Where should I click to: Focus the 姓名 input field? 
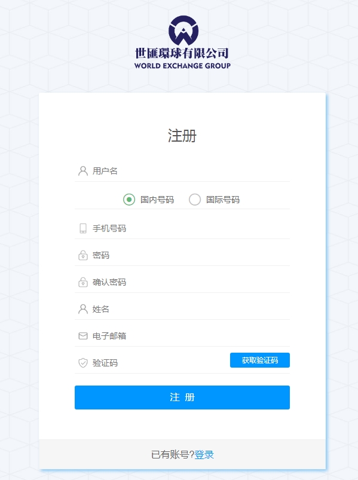[182, 309]
